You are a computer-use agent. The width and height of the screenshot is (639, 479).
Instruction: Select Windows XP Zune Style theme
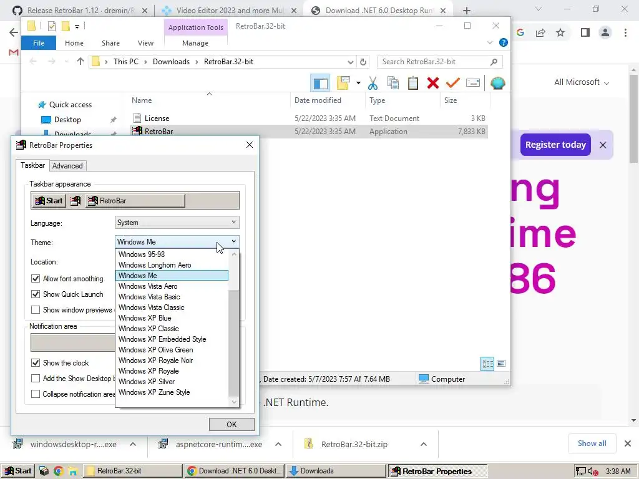(172, 392)
